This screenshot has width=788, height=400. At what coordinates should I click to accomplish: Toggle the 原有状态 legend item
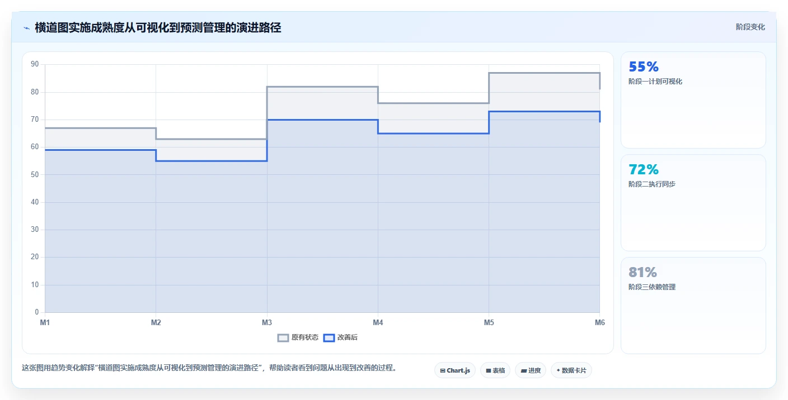(x=298, y=337)
